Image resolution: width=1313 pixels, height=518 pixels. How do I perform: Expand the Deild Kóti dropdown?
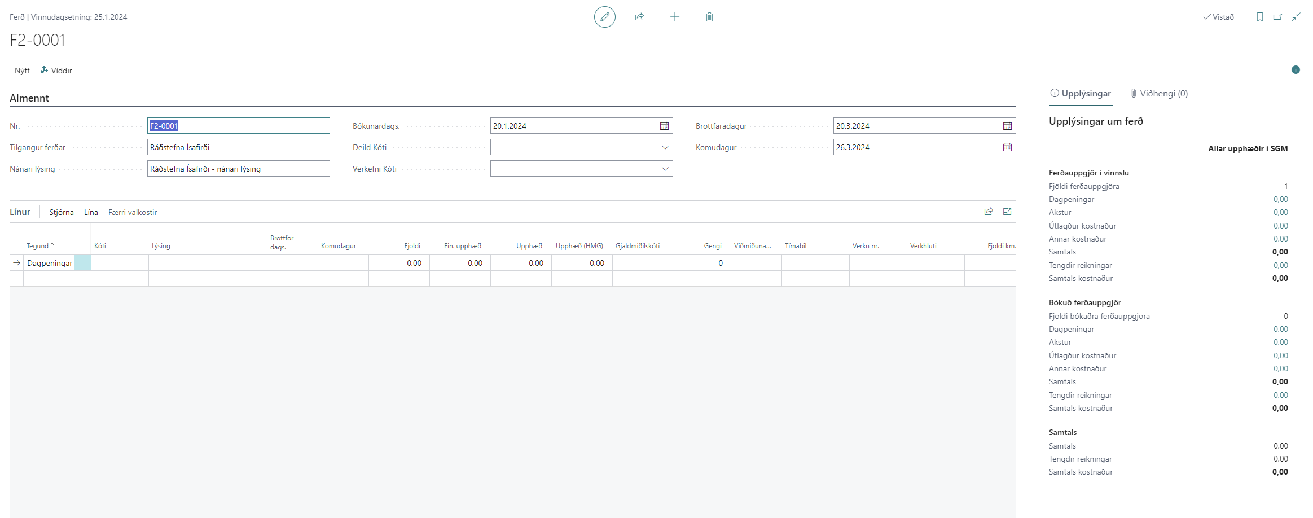[x=665, y=147]
